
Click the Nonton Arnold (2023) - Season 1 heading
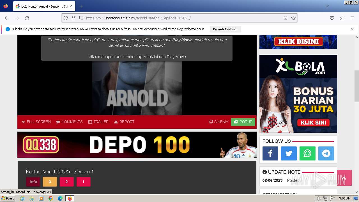pyautogui.click(x=60, y=172)
